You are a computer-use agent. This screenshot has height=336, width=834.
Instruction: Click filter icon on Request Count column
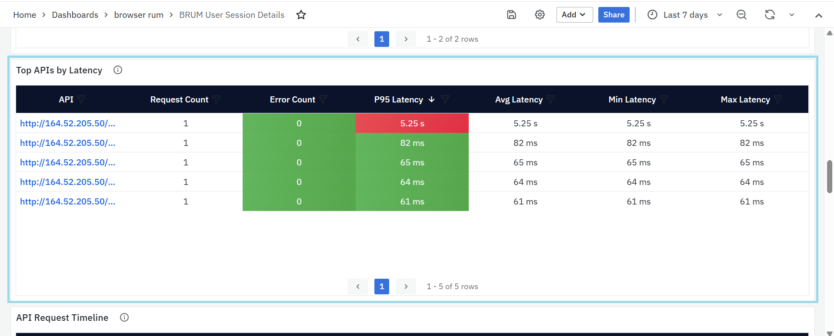(217, 99)
